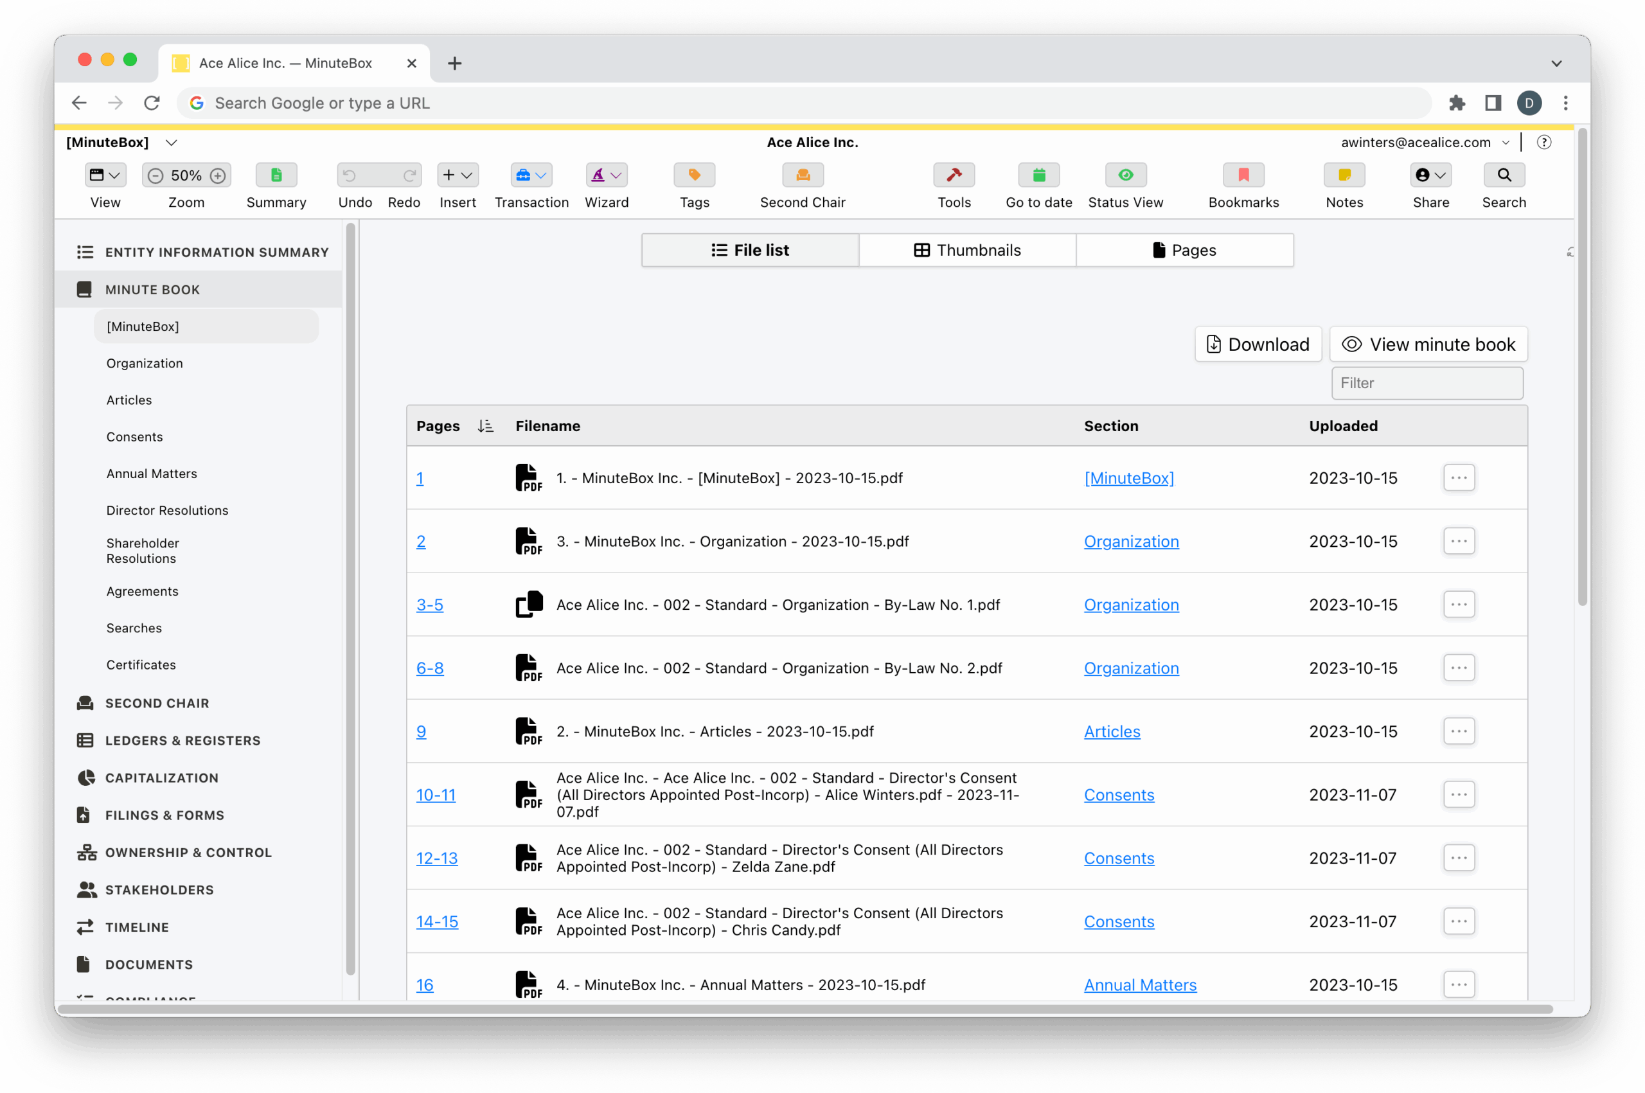
Task: Click the Search magnifier icon
Action: 1504,175
